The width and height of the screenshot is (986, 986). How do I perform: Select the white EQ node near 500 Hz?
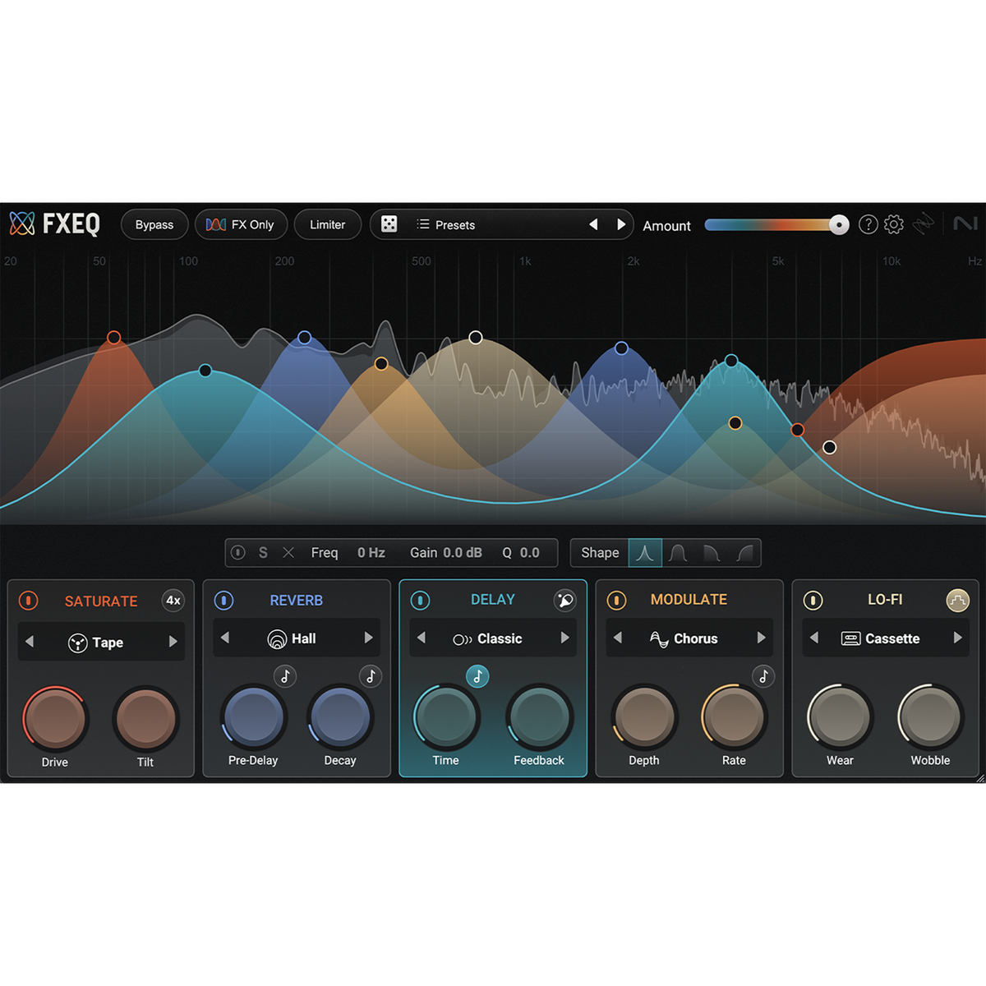pos(475,338)
